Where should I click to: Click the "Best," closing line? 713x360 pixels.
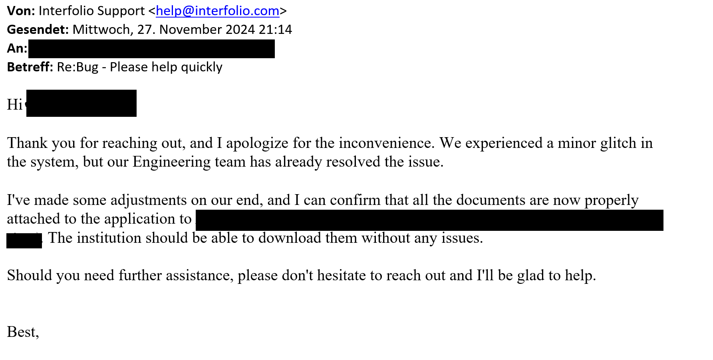tap(23, 332)
